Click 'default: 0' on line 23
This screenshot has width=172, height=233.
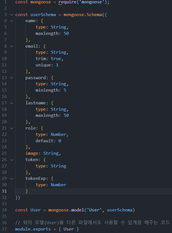[48, 141]
